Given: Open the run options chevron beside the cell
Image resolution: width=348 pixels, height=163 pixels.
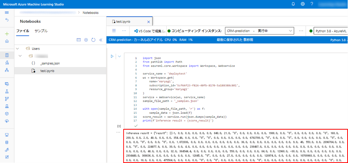Looking at the screenshot, I should [119, 56].
